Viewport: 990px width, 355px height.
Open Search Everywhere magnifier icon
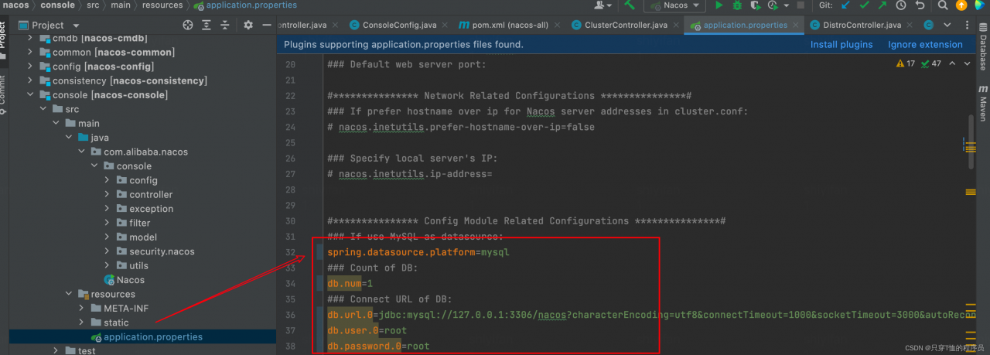click(x=941, y=5)
